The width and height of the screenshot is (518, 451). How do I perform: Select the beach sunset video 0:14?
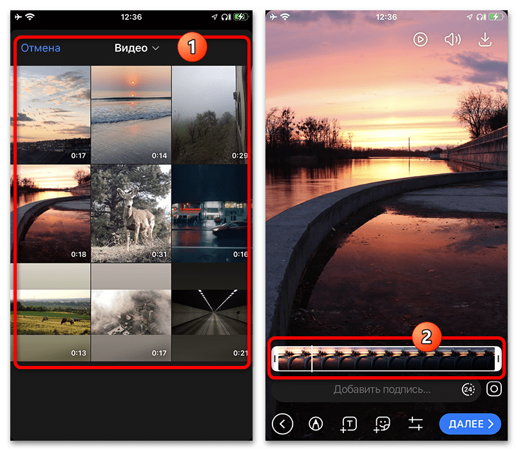click(x=131, y=115)
